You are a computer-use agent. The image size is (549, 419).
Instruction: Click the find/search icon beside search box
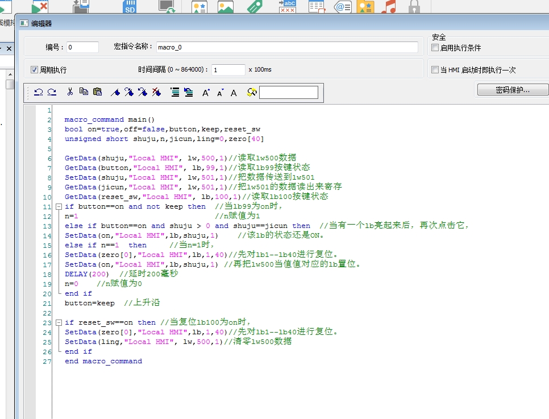[252, 92]
